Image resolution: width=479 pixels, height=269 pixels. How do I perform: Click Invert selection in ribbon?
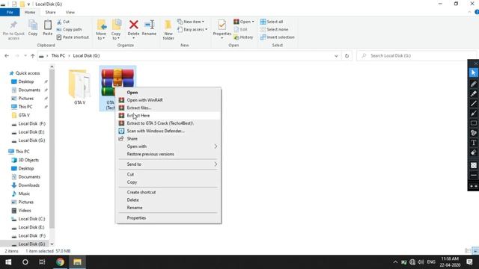[x=278, y=37]
